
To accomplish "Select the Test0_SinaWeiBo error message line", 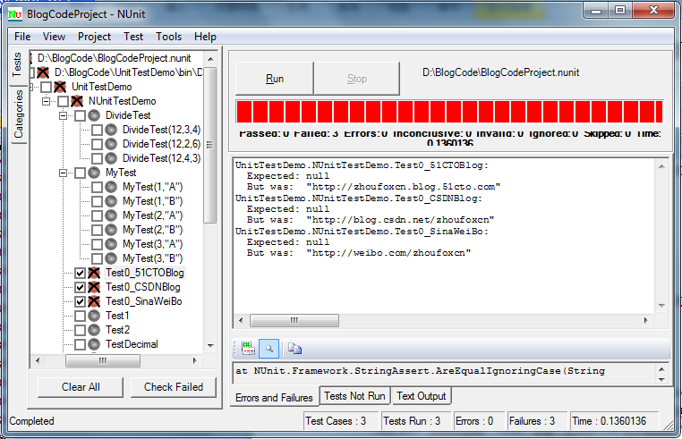I will click(362, 232).
